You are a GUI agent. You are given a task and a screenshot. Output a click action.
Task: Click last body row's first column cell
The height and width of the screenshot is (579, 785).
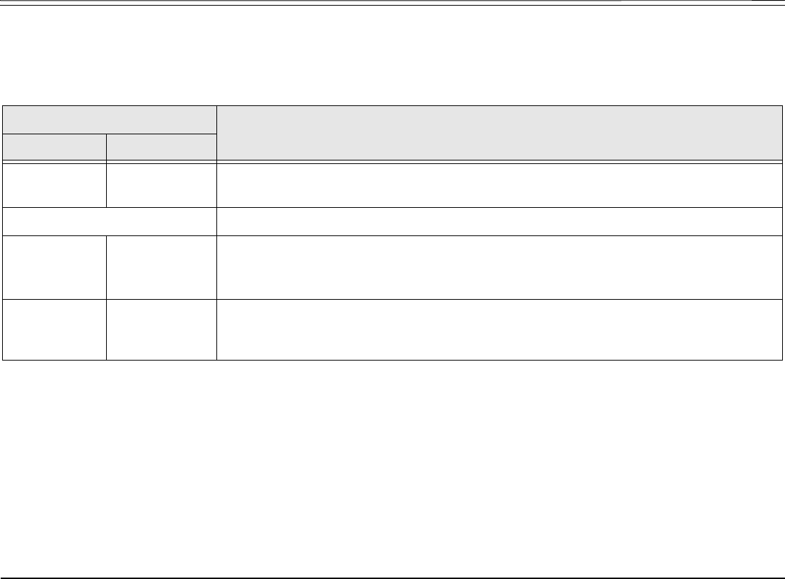pyautogui.click(x=54, y=329)
